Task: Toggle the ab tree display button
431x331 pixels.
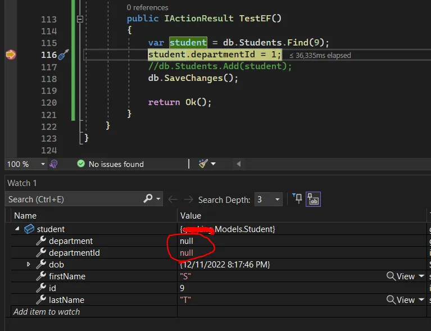Action: point(313,199)
